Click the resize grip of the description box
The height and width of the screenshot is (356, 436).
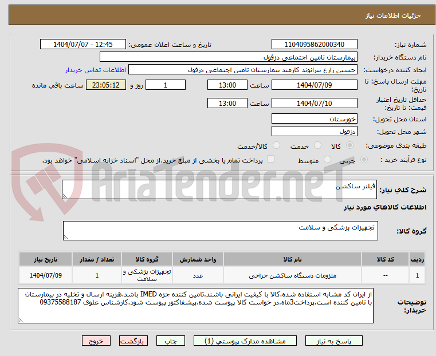pos(65,196)
